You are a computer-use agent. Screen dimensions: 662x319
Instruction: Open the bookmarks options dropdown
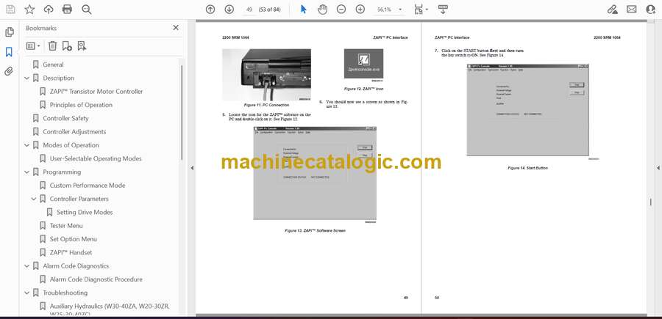click(33, 46)
